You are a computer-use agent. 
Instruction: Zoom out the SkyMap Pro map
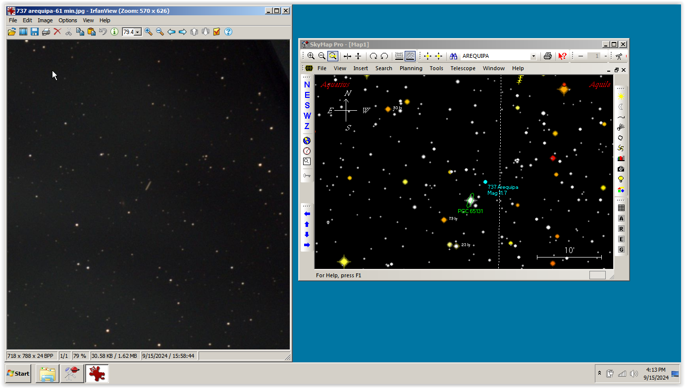(322, 56)
